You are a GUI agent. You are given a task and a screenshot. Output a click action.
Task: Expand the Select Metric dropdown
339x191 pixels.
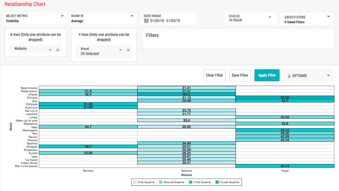point(62,16)
